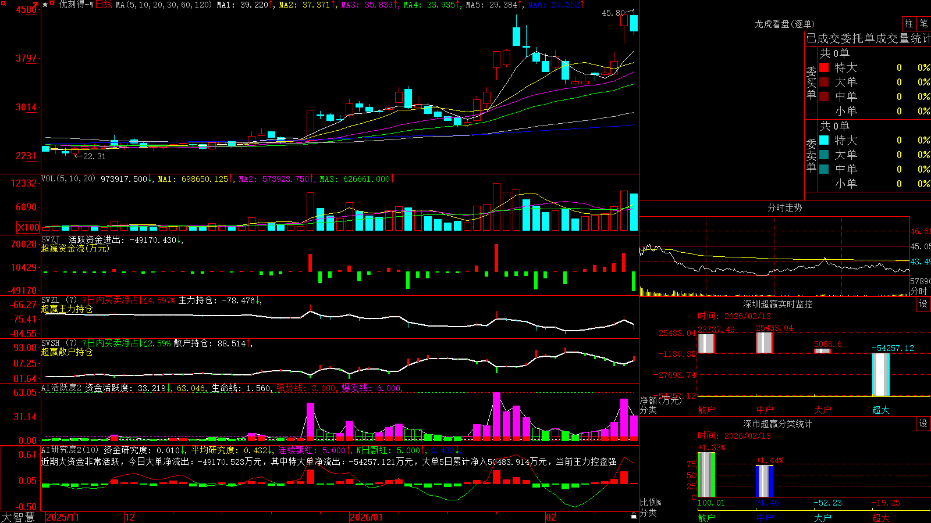The height and width of the screenshot is (523, 931).
Task: Click the 2025/11 date marker on the time axis
Action: 63,517
